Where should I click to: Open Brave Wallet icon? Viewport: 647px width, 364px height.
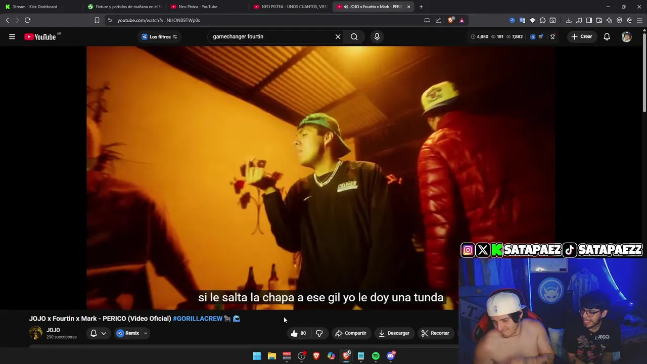pos(599,20)
